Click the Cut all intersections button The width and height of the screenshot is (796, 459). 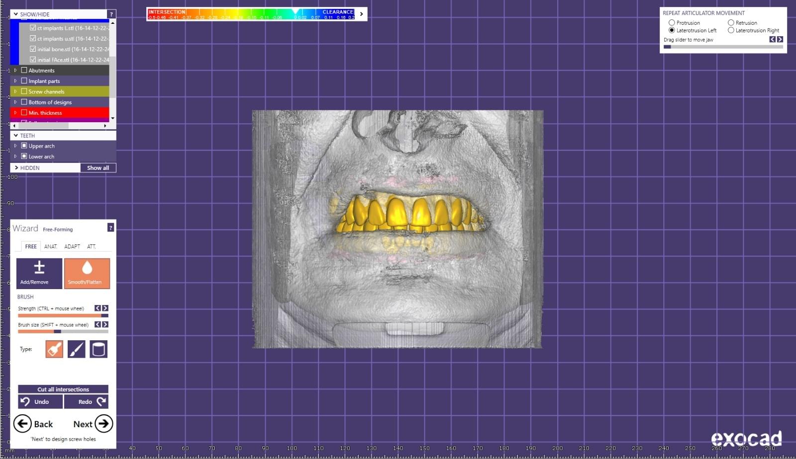[x=63, y=389]
